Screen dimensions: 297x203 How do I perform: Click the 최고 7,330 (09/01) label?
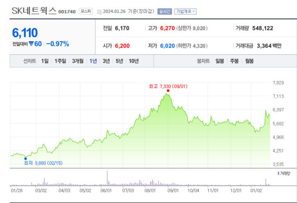pyautogui.click(x=168, y=87)
